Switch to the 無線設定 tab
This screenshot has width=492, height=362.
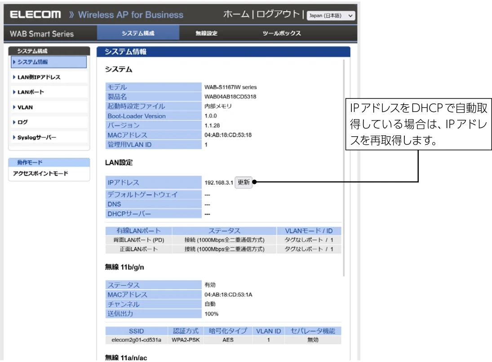coord(206,33)
